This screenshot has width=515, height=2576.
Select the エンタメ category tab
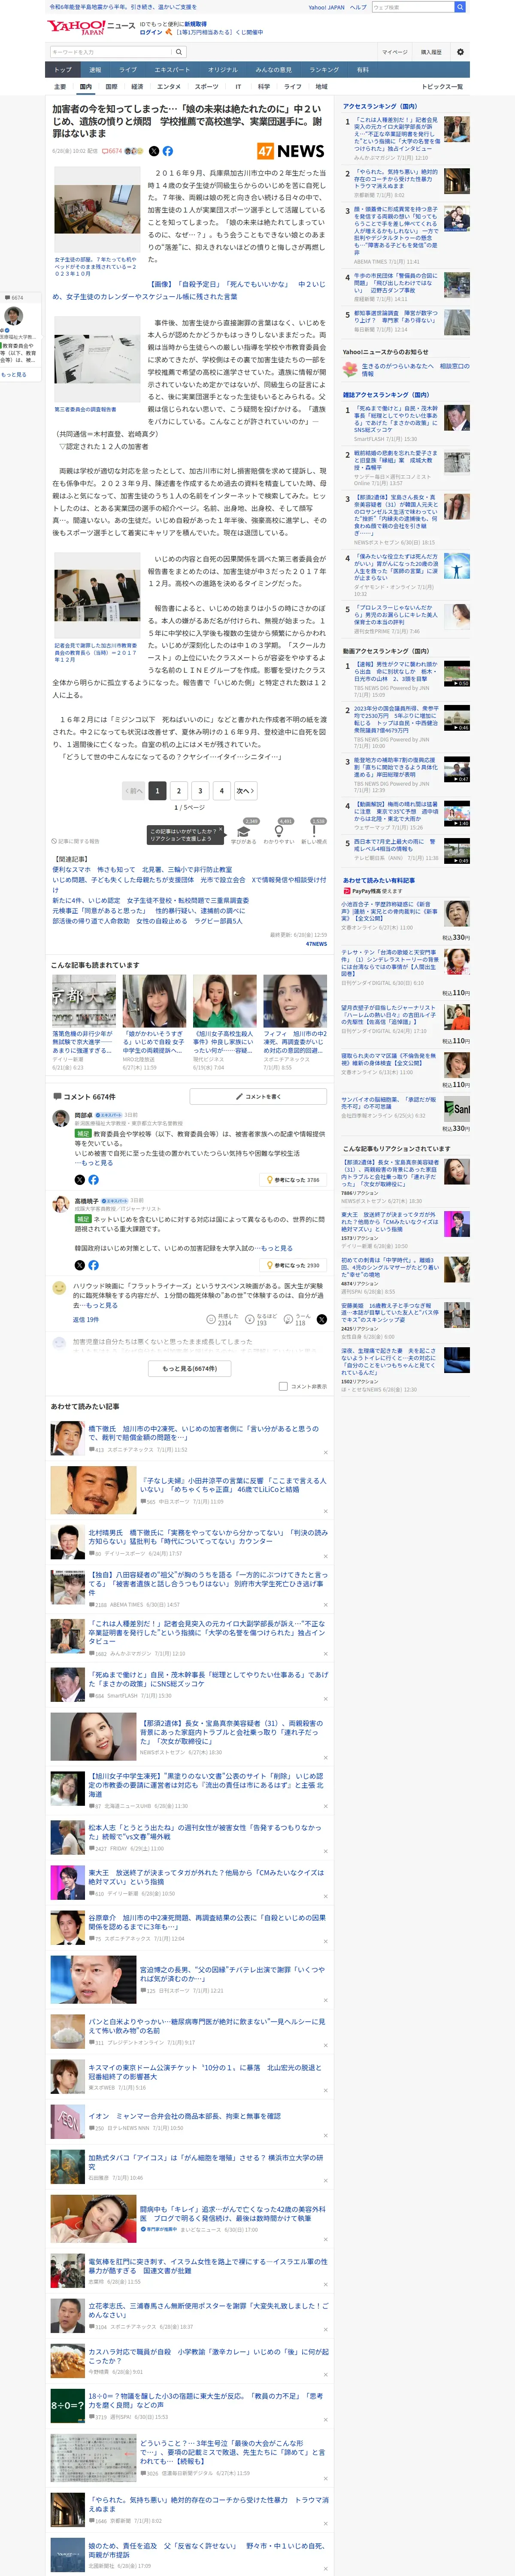coord(170,87)
